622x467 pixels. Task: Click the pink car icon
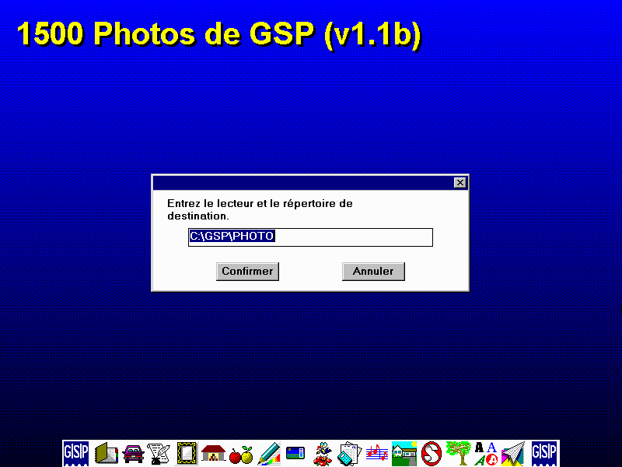point(133,453)
